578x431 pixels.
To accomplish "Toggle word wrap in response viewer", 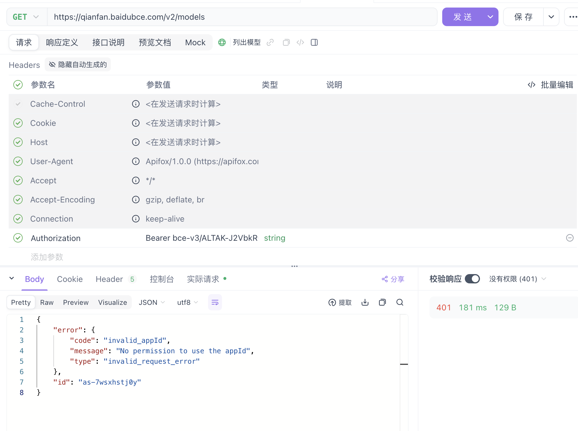I will click(x=215, y=303).
